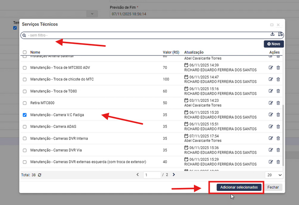The width and height of the screenshot is (299, 205).
Task: Refresh the list using the icon beside Total: 38
Action: 40,175
